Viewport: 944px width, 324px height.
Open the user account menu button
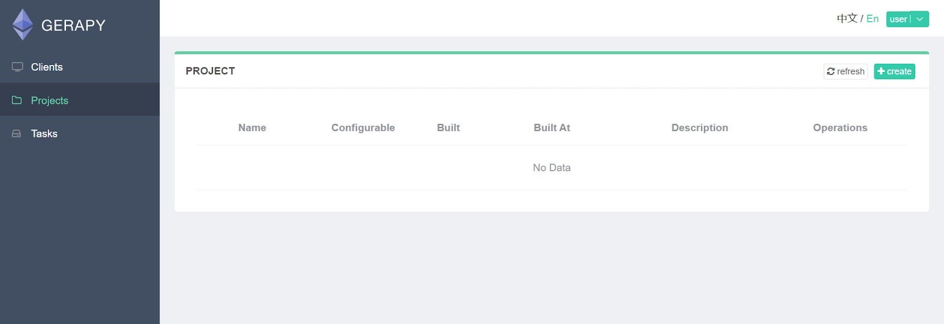pyautogui.click(x=907, y=19)
